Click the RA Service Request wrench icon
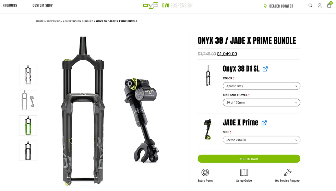 click(288, 173)
